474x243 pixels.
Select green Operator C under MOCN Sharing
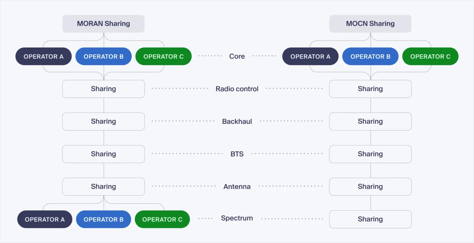pyautogui.click(x=430, y=56)
